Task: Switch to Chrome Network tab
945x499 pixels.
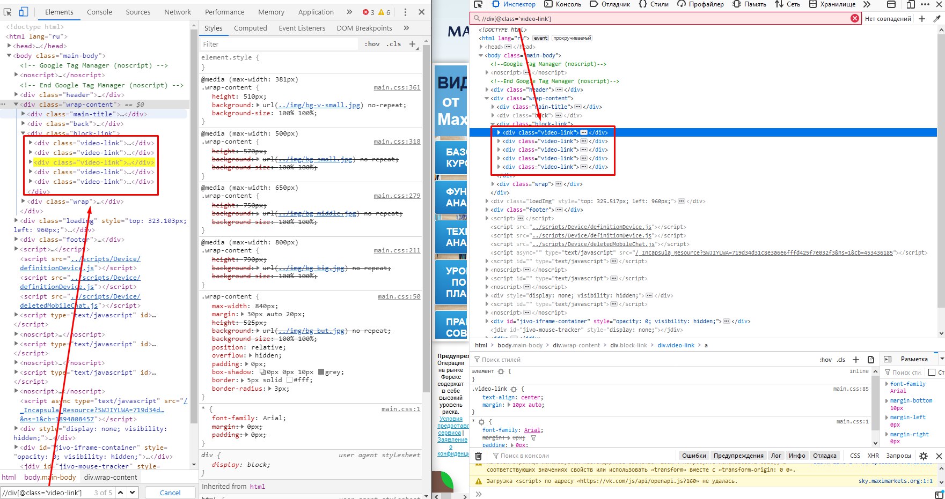Action: (x=178, y=12)
